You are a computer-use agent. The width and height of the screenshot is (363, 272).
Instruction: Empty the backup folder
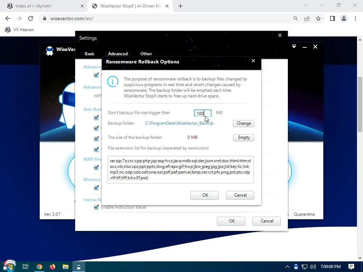click(x=243, y=138)
